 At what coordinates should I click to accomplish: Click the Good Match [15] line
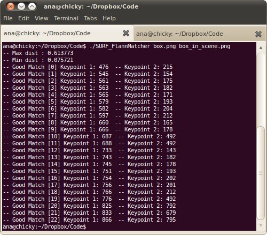89,171
